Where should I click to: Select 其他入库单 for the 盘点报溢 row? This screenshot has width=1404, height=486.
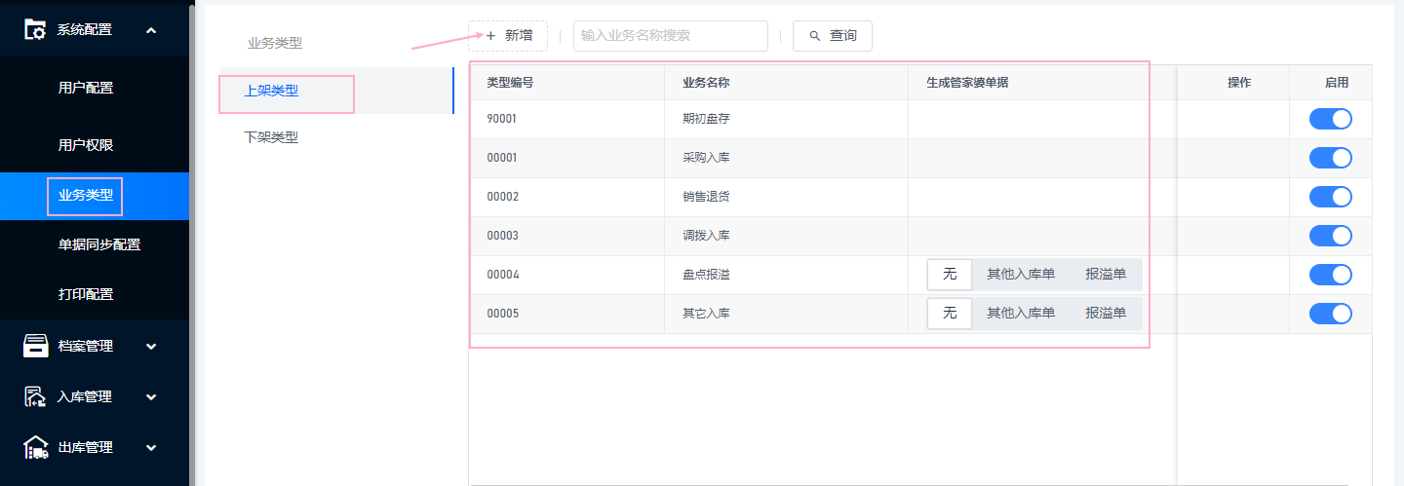[x=1021, y=275]
